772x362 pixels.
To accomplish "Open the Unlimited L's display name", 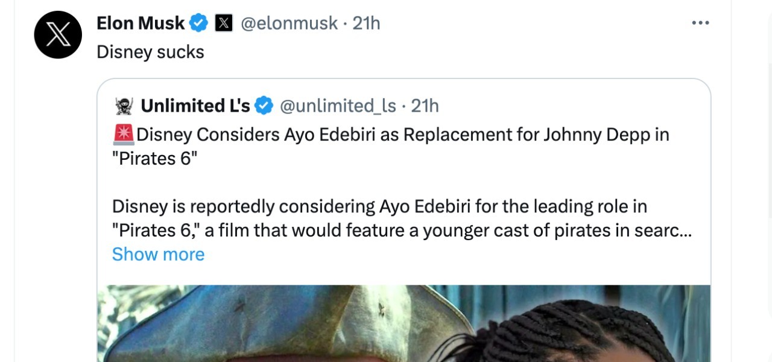I will pos(195,106).
